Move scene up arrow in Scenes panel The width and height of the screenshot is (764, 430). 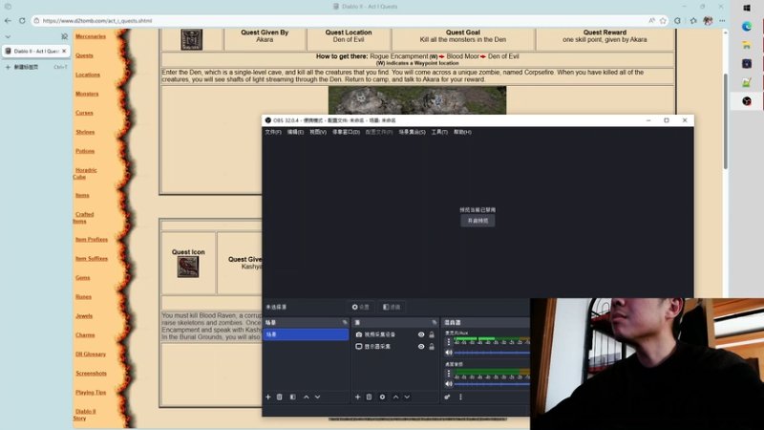tap(306, 397)
